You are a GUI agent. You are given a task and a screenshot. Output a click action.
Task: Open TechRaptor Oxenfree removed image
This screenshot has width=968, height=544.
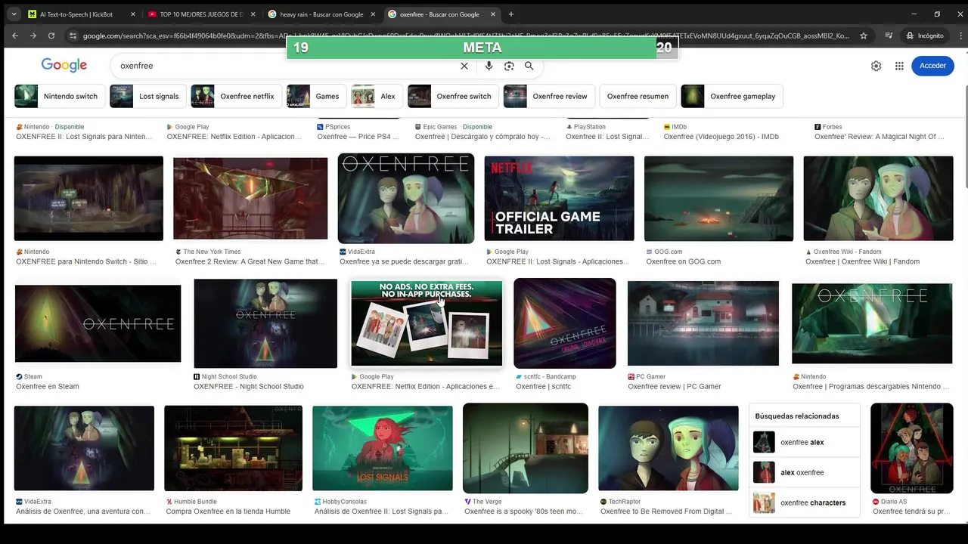point(669,448)
